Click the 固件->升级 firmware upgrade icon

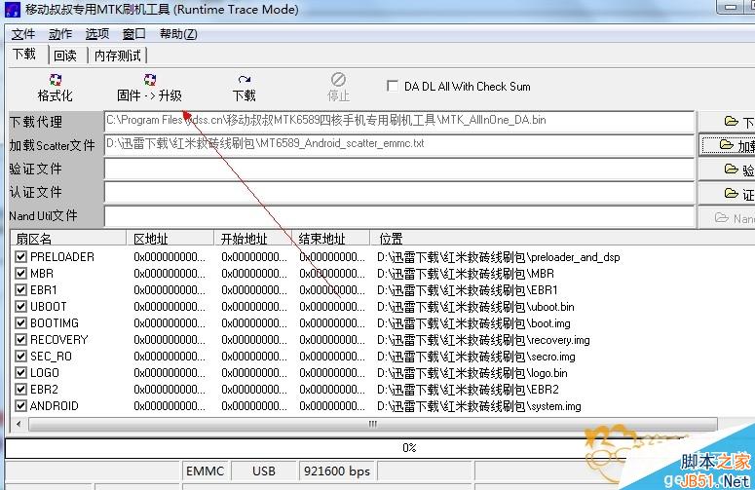pyautogui.click(x=150, y=80)
